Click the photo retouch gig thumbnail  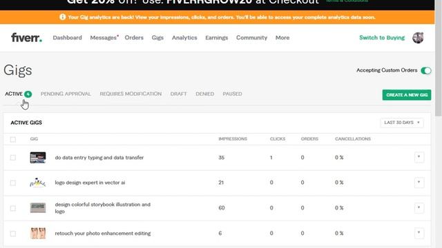coord(38,234)
